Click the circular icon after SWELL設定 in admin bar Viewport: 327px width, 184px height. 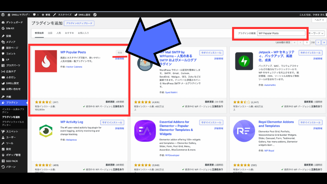click(x=95, y=15)
